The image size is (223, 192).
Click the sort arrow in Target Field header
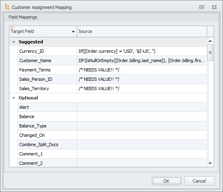73,31
